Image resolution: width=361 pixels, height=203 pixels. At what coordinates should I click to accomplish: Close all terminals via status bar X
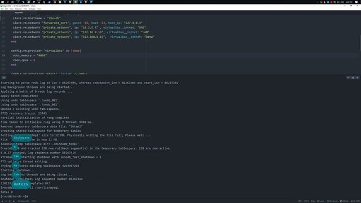14,201
